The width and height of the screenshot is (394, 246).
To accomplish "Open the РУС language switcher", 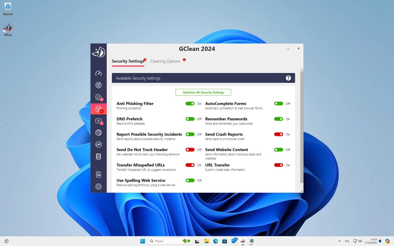I will [347, 241].
